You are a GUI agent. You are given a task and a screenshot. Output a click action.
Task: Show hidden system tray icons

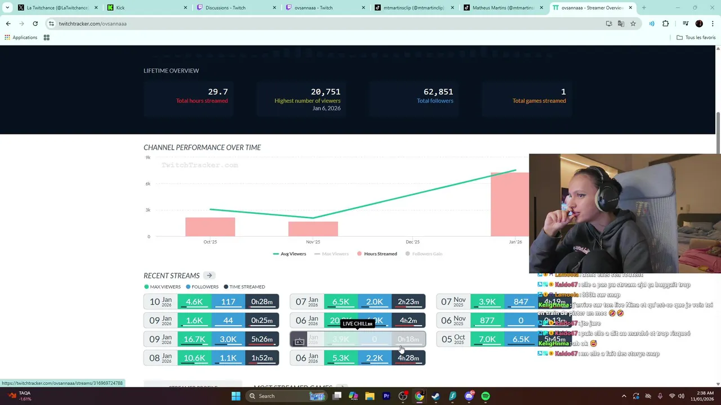coord(624,396)
